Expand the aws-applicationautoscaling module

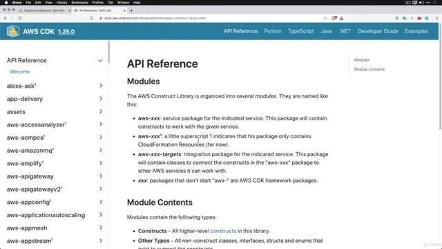coord(101,215)
